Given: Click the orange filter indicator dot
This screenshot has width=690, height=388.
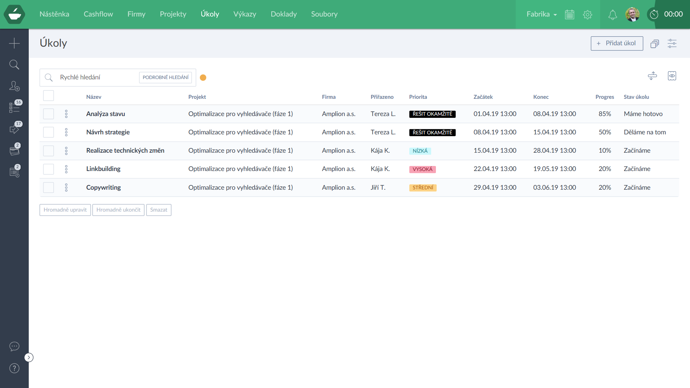Looking at the screenshot, I should pos(203,78).
